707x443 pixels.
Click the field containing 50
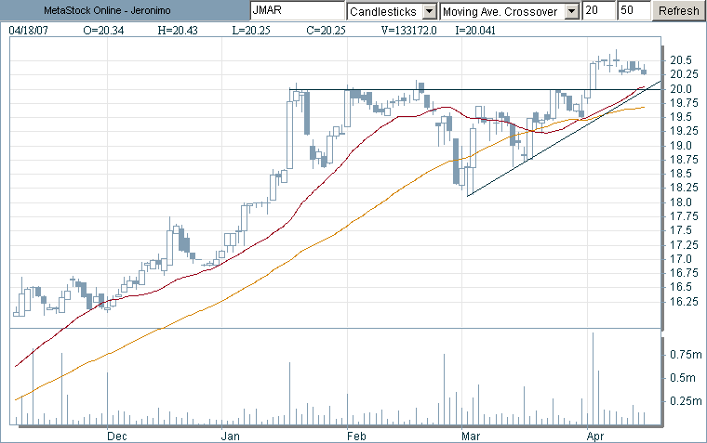pyautogui.click(x=634, y=11)
